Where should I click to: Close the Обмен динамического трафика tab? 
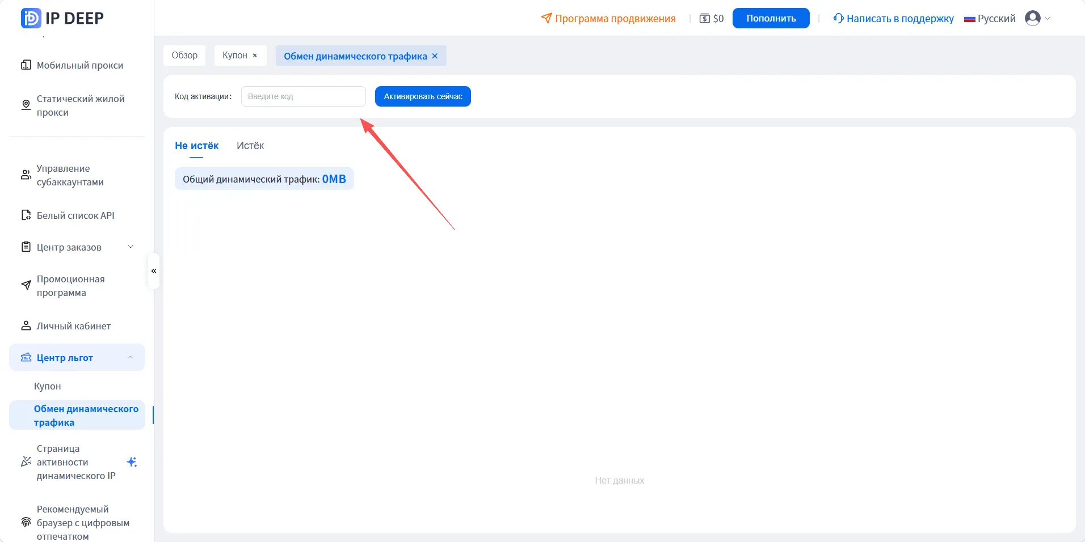[x=435, y=56]
